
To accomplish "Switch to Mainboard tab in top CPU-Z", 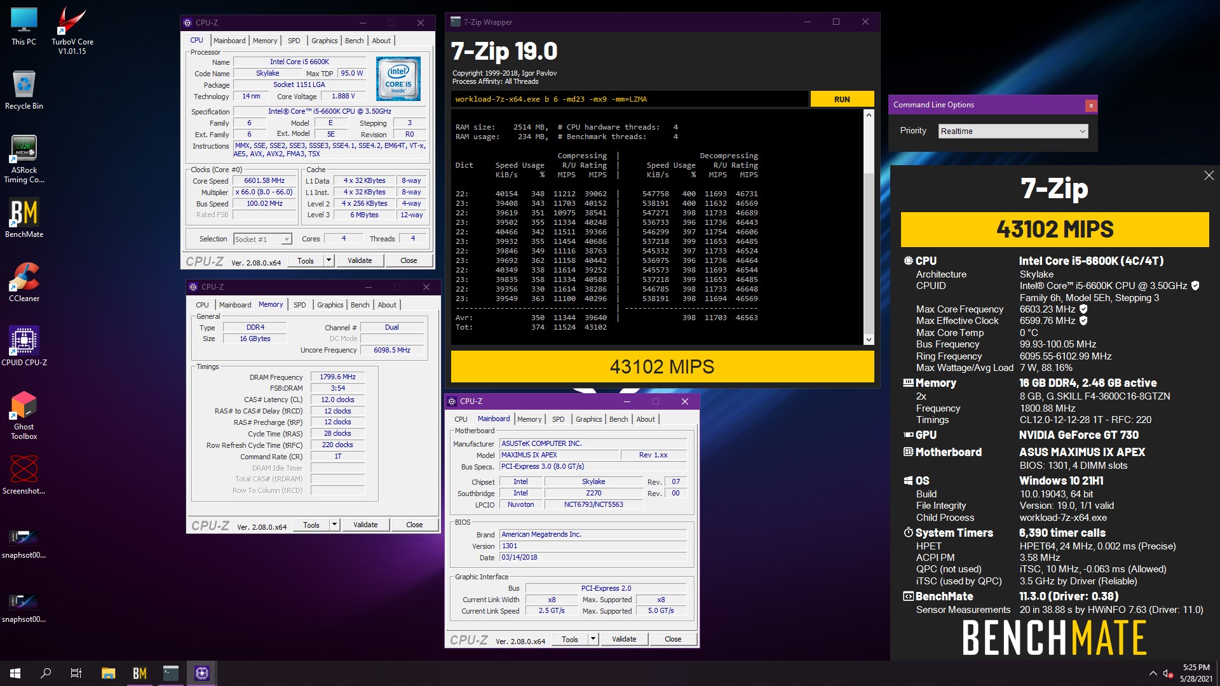I will (x=229, y=41).
